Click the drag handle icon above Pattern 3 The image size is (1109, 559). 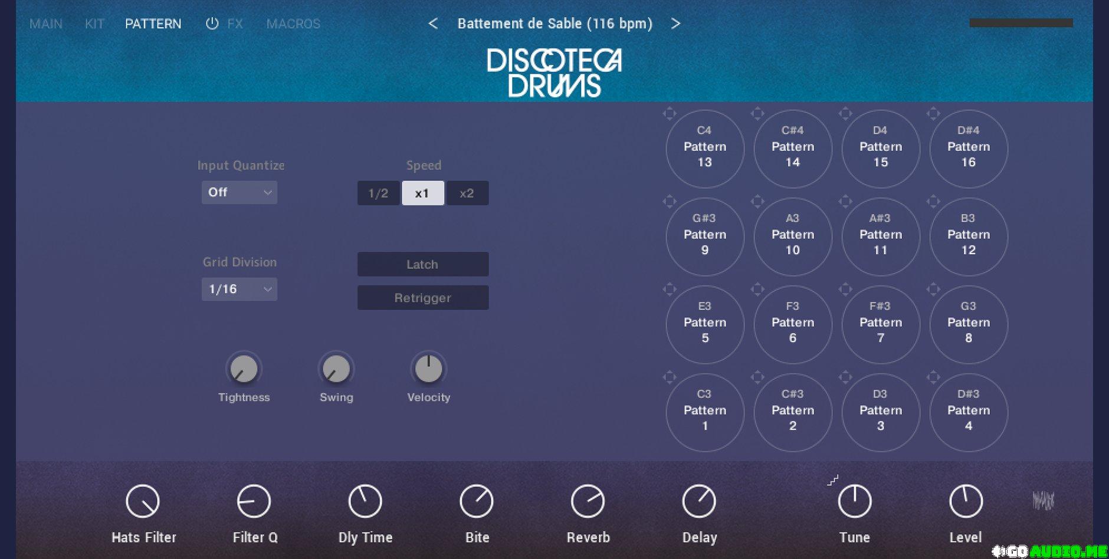point(845,377)
